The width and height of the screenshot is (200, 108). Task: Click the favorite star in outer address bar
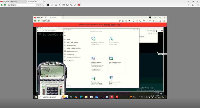tap(43, 5)
